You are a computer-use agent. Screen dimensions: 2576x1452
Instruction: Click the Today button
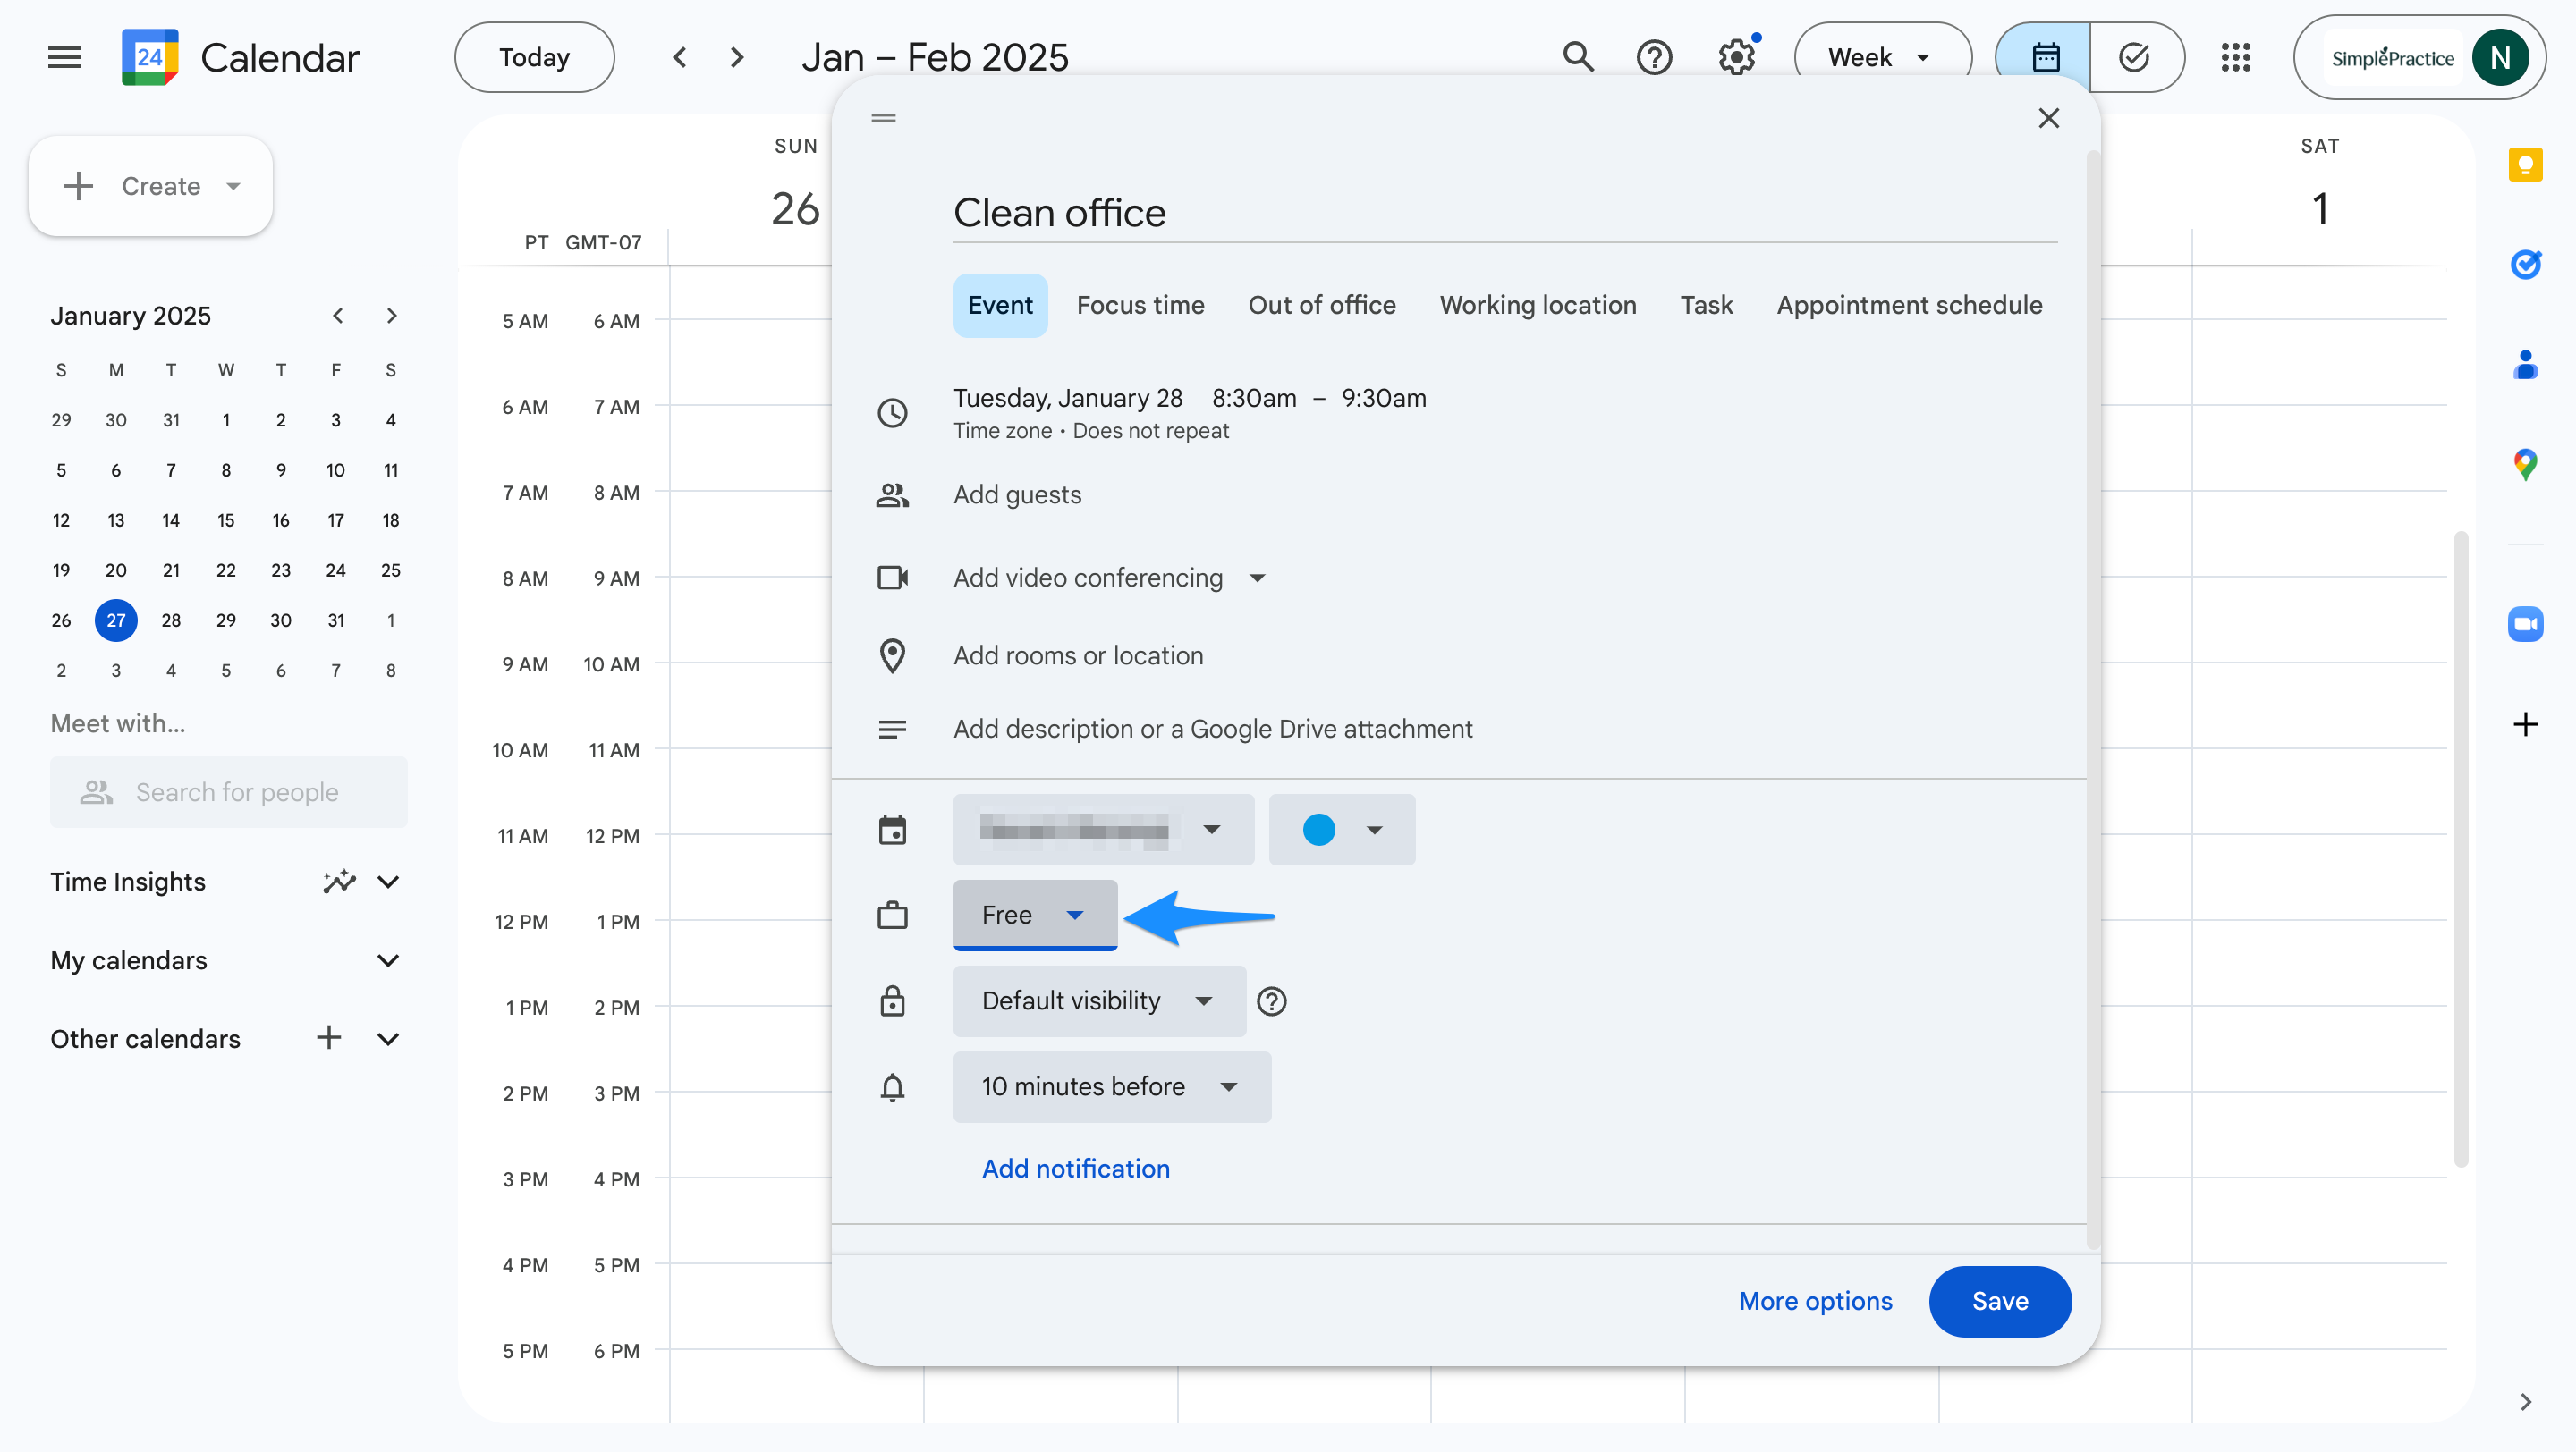pos(534,57)
